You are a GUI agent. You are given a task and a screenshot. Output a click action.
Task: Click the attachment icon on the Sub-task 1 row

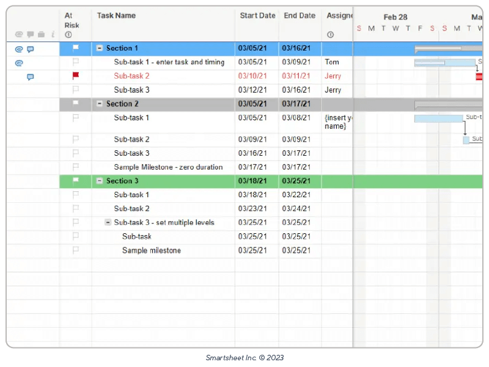pyautogui.click(x=19, y=62)
